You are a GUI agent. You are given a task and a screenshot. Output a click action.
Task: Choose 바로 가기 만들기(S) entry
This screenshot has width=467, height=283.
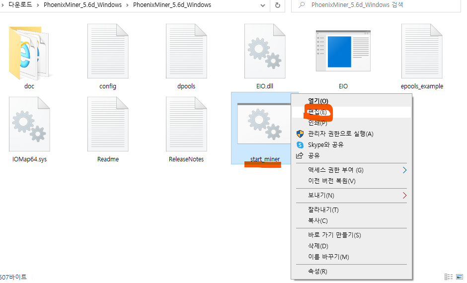tap(351, 235)
